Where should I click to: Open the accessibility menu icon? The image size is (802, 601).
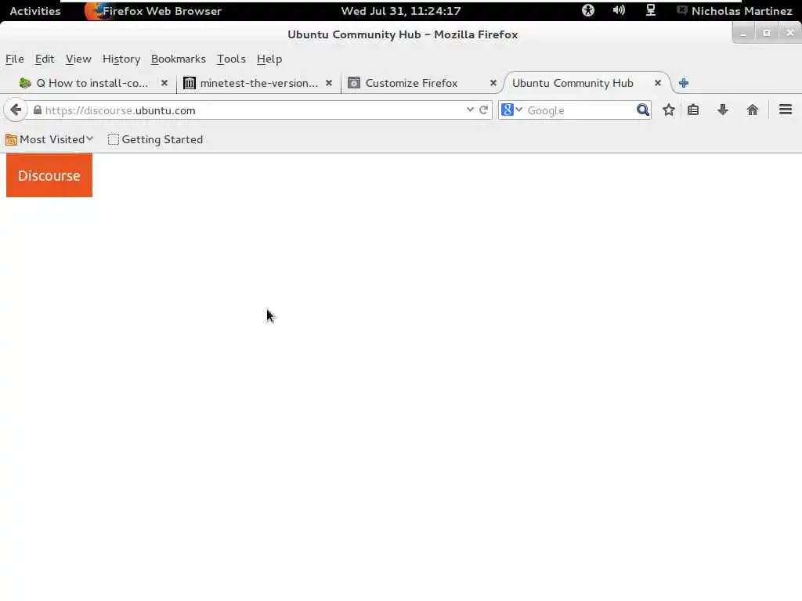click(588, 10)
